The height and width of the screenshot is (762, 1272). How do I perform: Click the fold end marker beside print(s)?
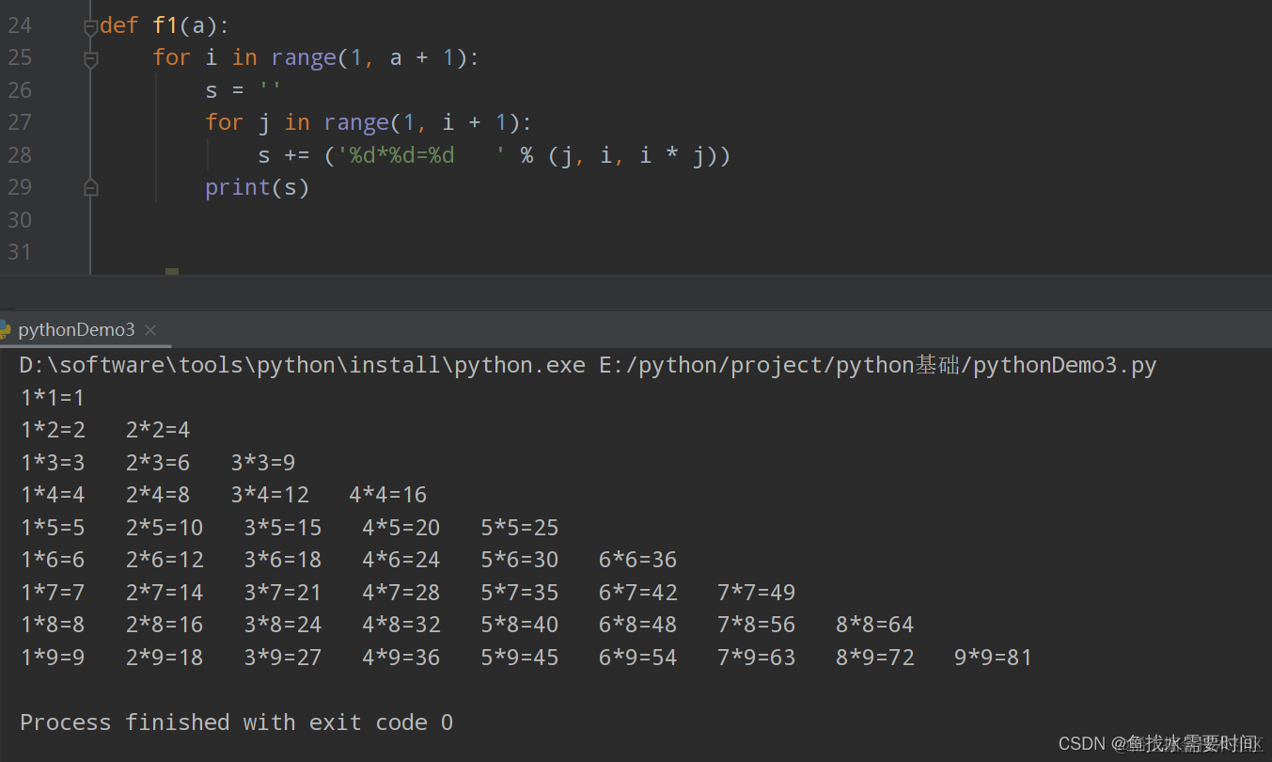pyautogui.click(x=91, y=188)
